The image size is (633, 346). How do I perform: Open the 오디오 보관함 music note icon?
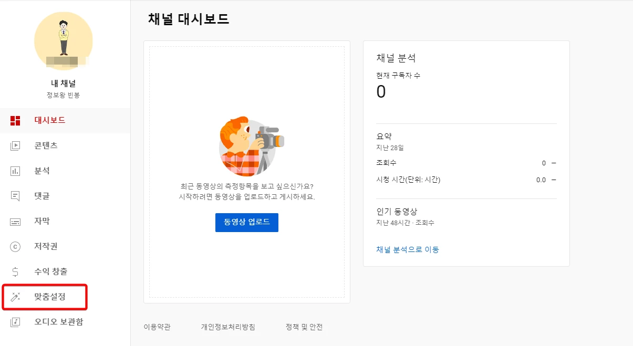[16, 321]
